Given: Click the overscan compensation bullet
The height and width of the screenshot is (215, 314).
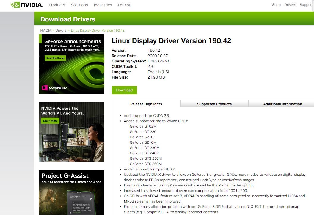Looking at the screenshot, I should (x=186, y=191).
